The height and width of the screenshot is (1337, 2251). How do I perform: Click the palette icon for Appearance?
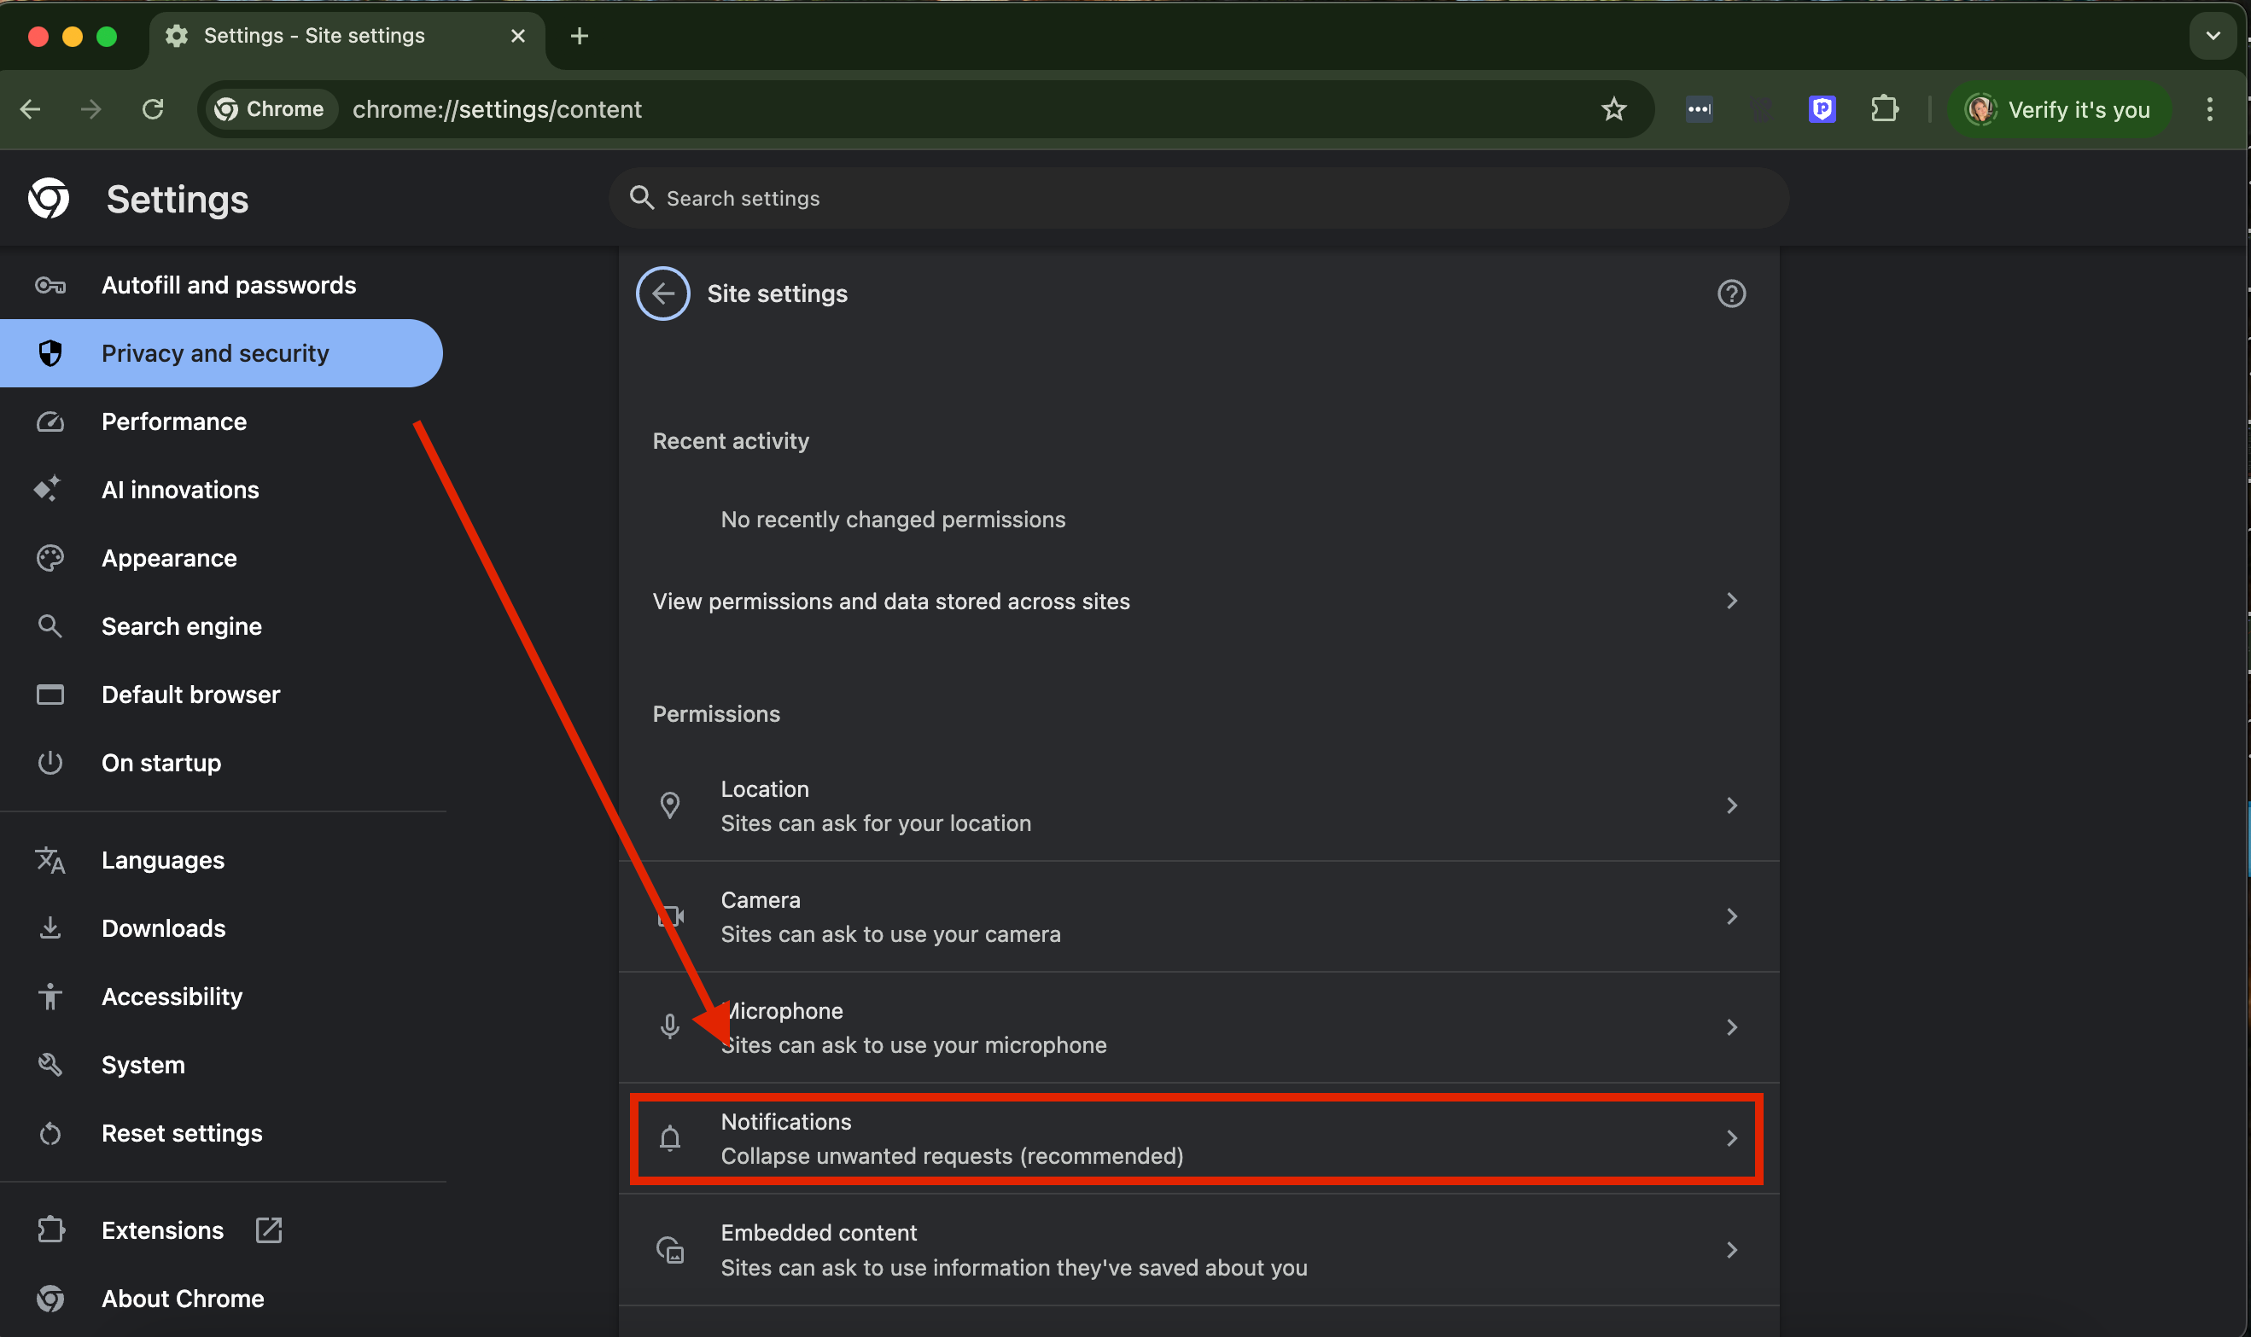(50, 558)
